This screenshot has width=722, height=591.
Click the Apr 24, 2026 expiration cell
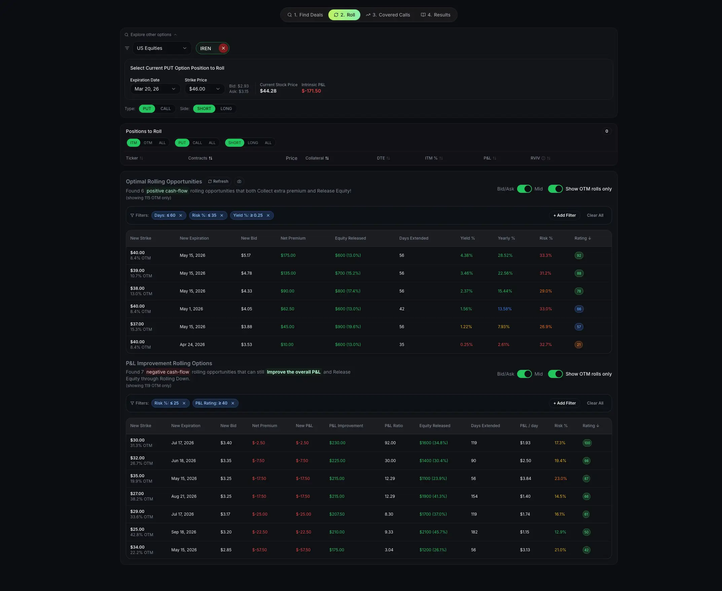tap(192, 345)
